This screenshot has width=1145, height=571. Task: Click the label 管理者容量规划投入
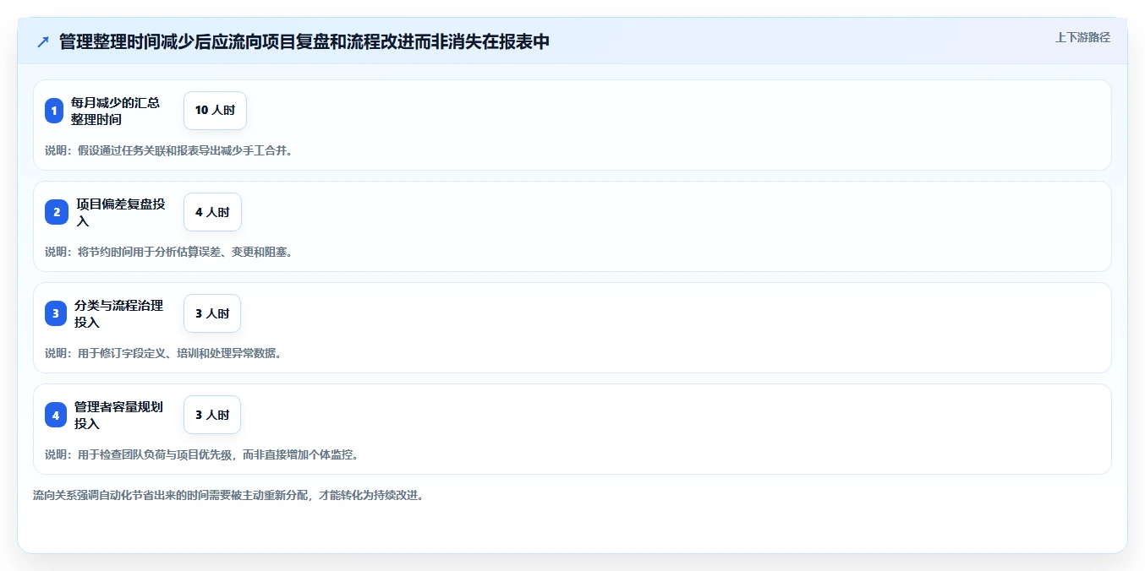pos(119,415)
